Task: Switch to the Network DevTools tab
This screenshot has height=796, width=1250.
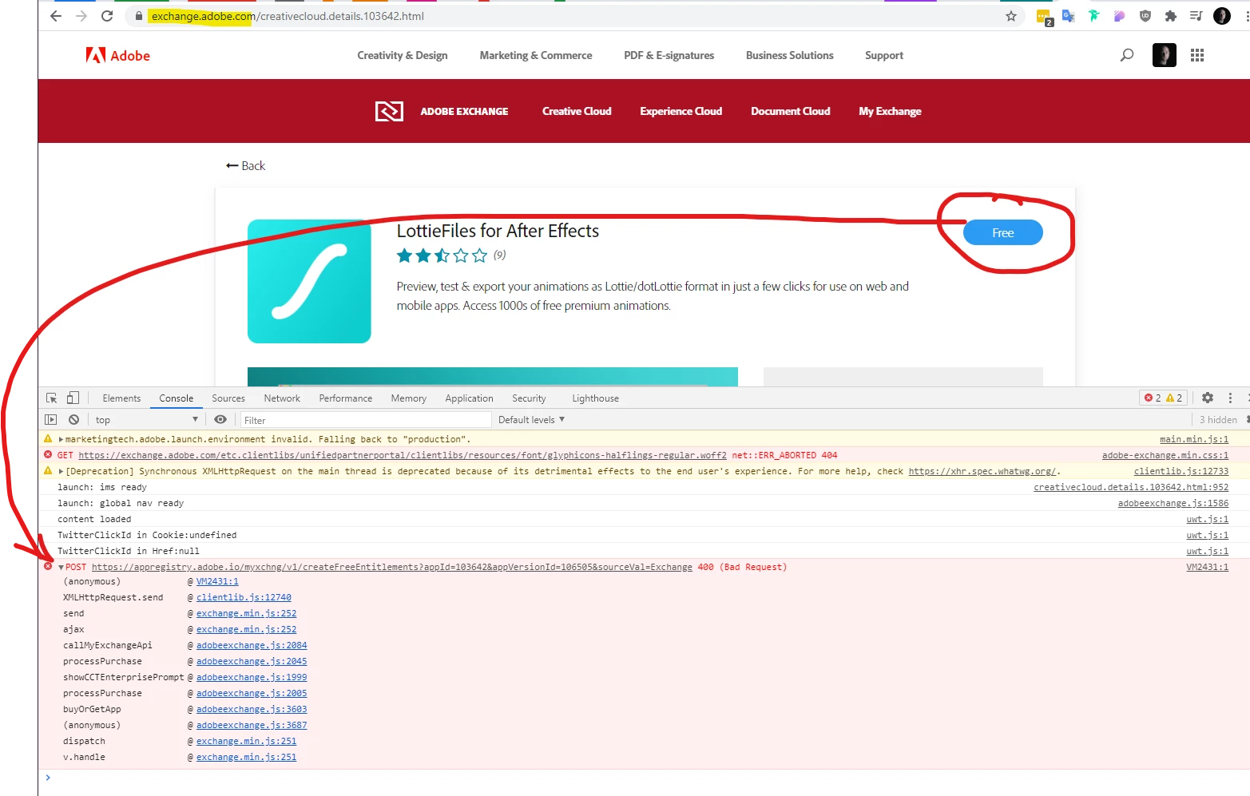Action: [x=282, y=398]
